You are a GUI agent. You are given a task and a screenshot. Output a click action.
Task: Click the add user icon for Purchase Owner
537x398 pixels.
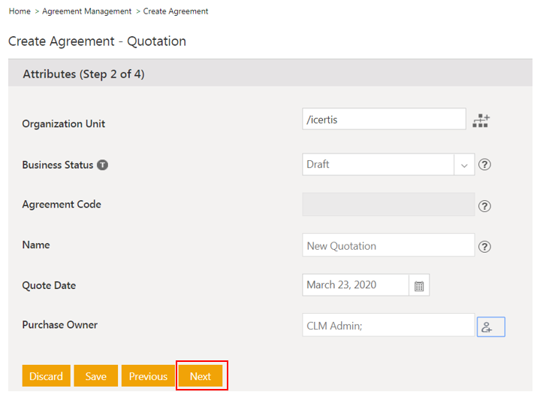tap(490, 327)
